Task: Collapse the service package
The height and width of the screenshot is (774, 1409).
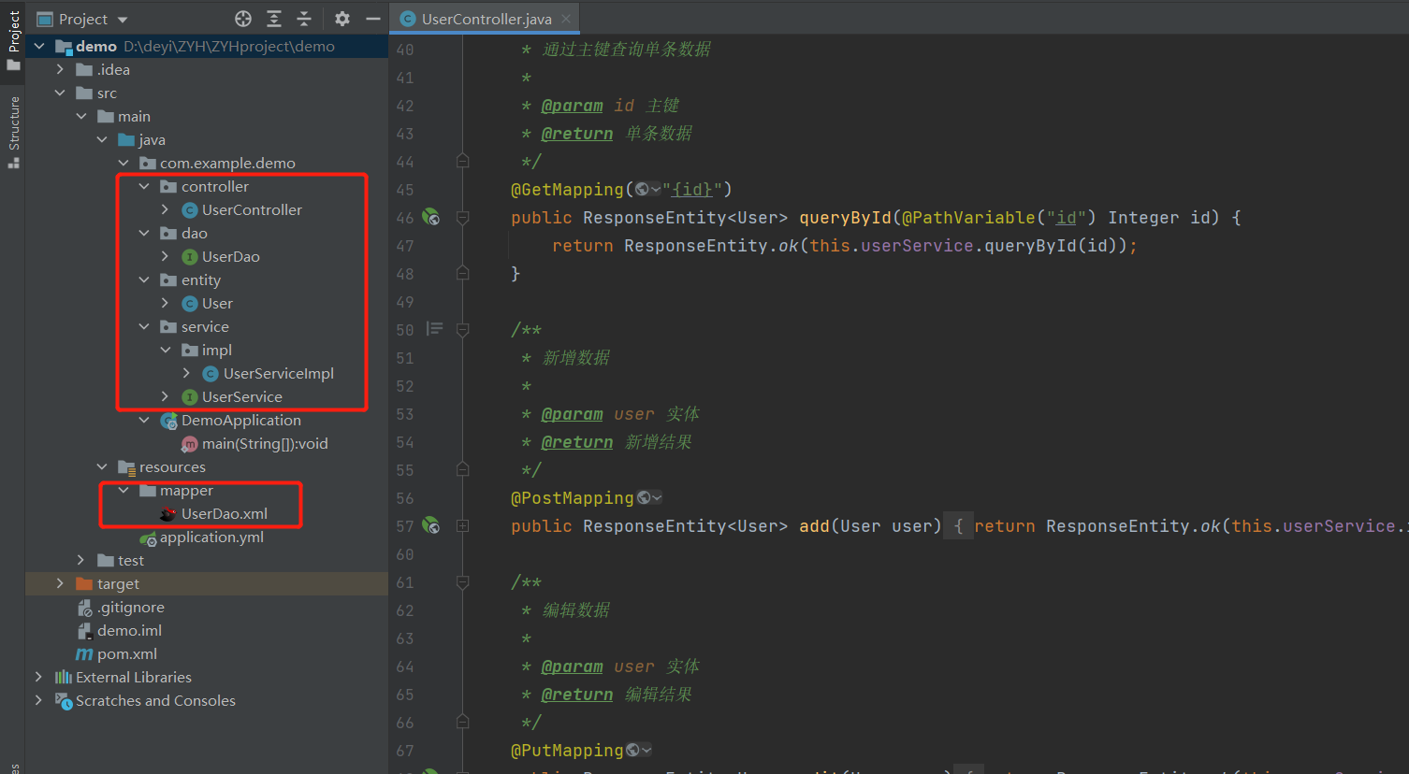Action: (x=144, y=326)
